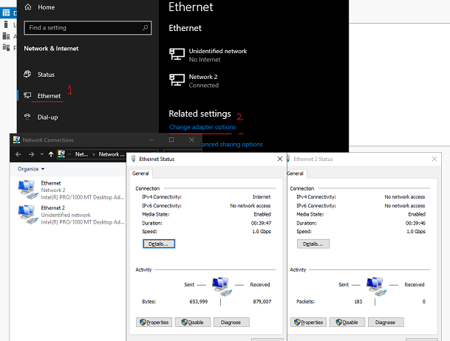Click Packets sent value 183
The image size is (450, 341).
(358, 301)
